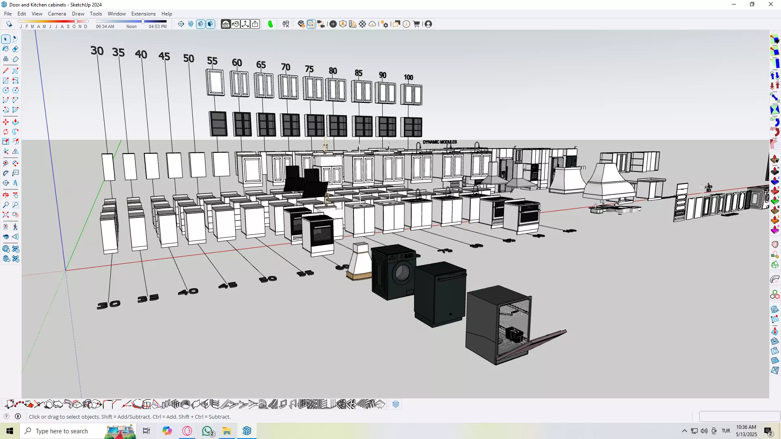Click the Orbit tool
This screenshot has width=781, height=439.
coord(6,195)
